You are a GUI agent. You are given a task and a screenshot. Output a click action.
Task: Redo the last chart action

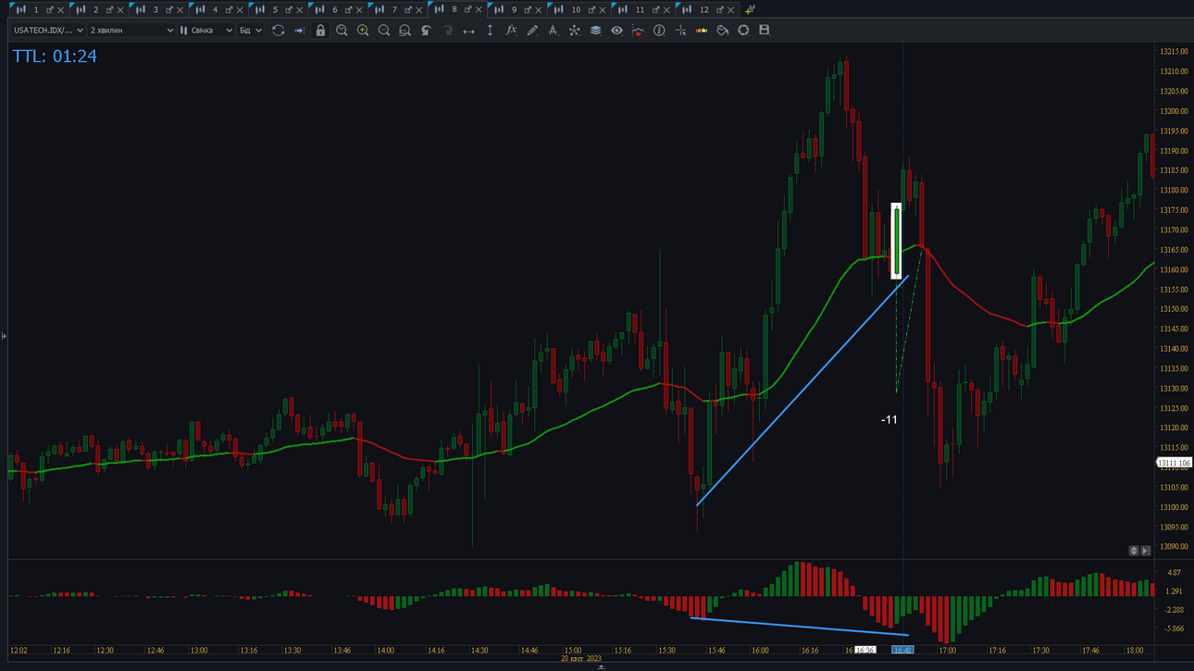point(447,31)
